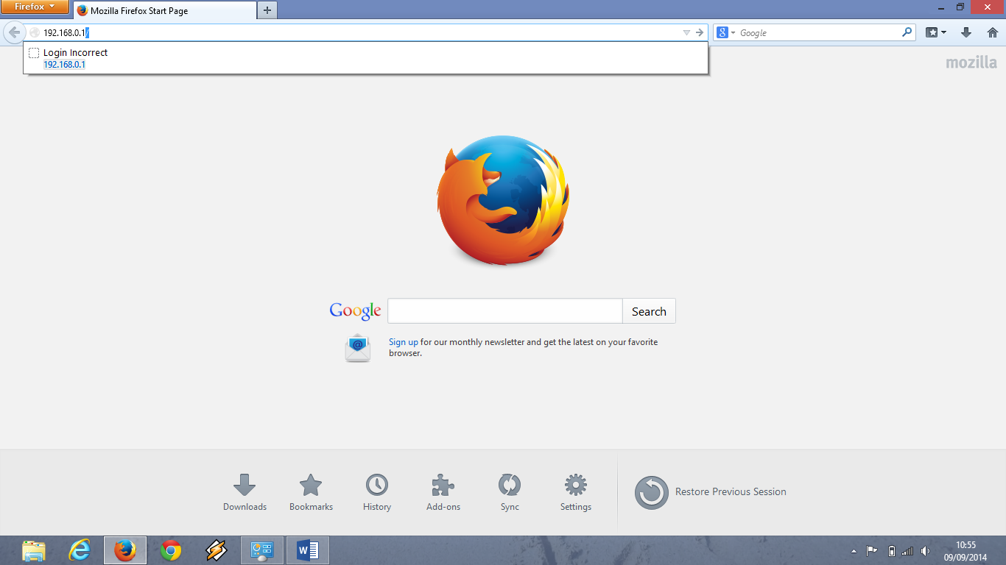Click the Firefox taskbar icon
The width and height of the screenshot is (1006, 565).
tap(125, 550)
